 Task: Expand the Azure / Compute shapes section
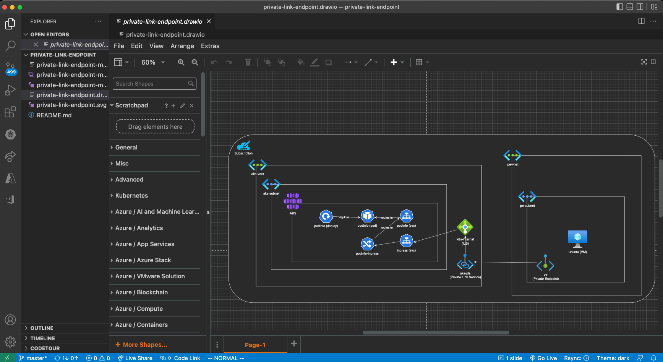coord(139,308)
